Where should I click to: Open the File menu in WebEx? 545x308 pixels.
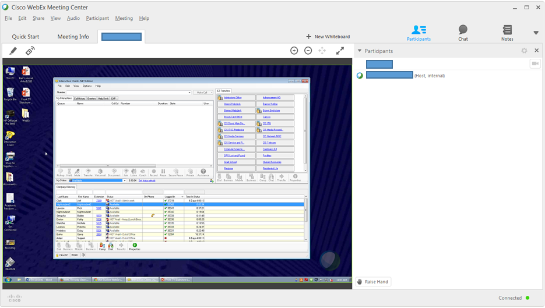tap(8, 19)
